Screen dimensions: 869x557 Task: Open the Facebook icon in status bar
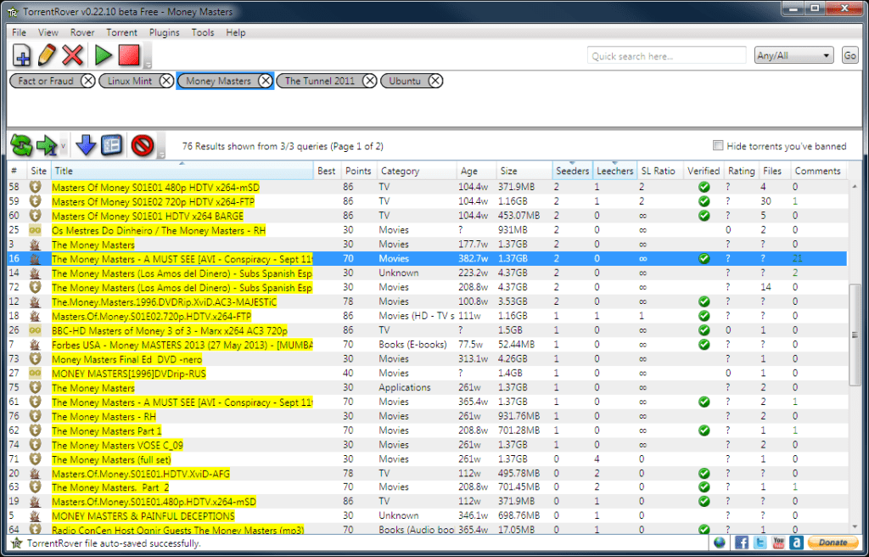point(740,543)
